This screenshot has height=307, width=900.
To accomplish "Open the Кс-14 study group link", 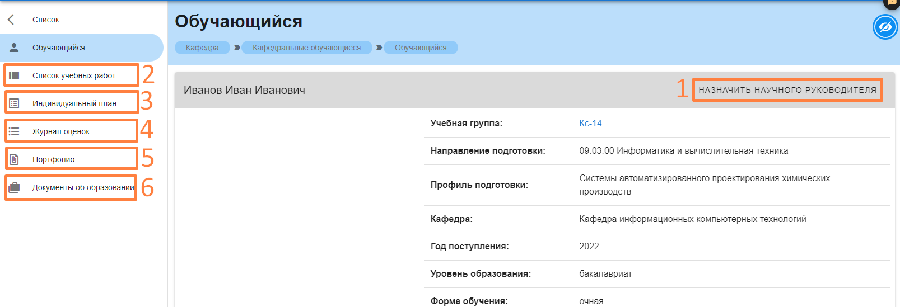I will tap(590, 123).
